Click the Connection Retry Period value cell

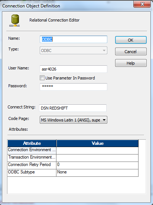97,165
